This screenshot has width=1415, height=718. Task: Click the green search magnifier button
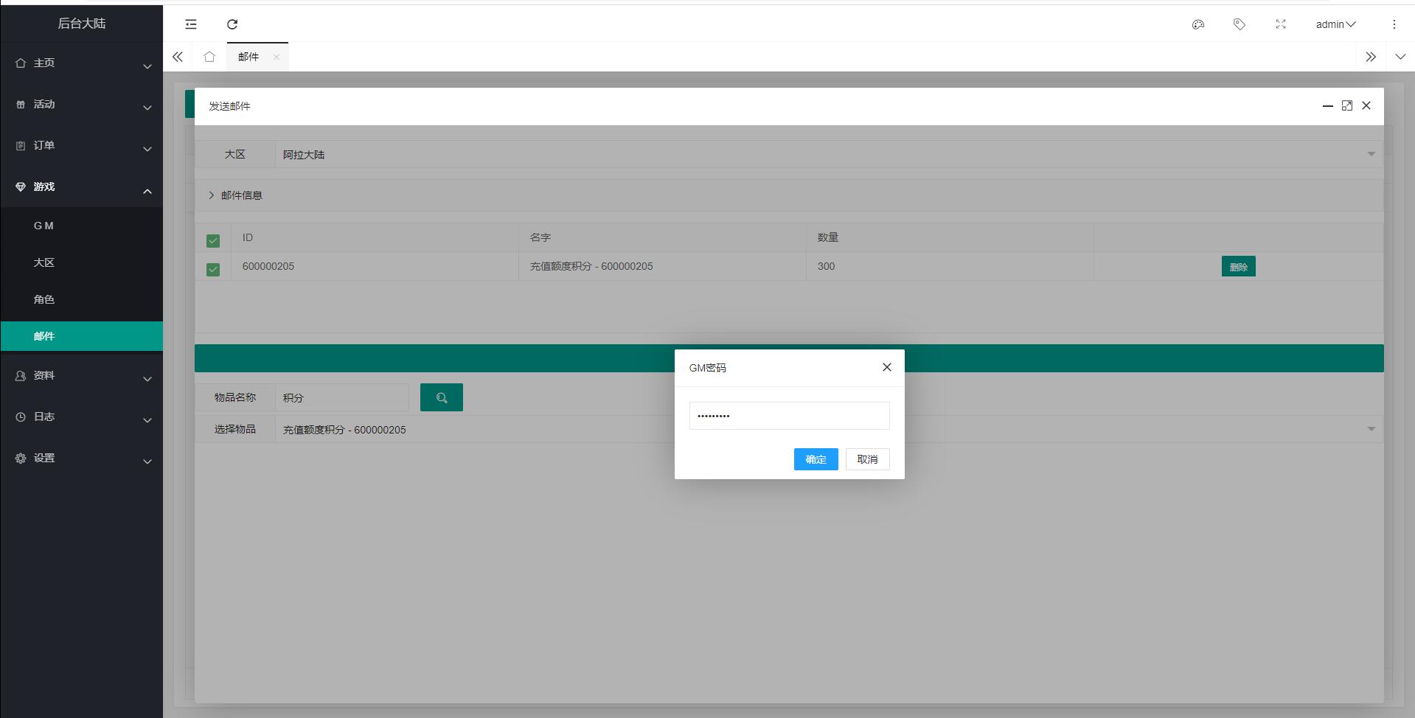point(441,397)
